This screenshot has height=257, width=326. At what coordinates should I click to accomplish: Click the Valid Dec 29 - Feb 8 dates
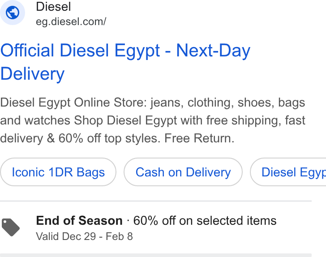coord(84,236)
